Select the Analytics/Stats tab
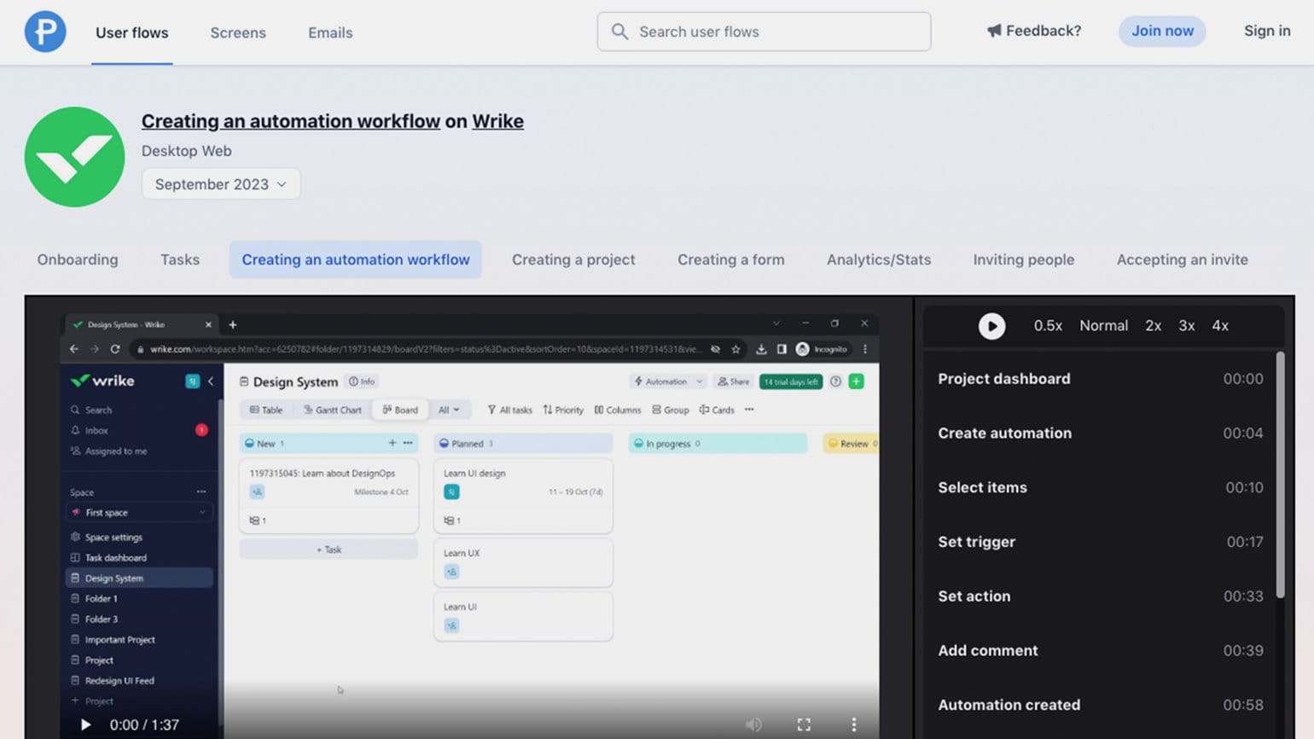The height and width of the screenshot is (739, 1314). [879, 259]
